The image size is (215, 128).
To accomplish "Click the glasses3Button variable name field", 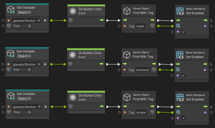I will point(25,107).
